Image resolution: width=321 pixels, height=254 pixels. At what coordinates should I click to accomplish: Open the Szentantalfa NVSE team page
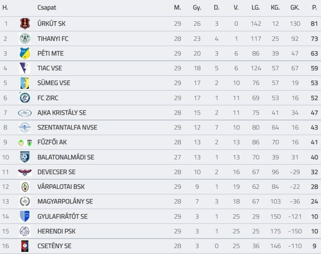tap(67, 127)
